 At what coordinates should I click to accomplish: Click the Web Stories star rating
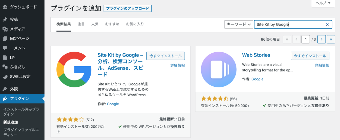coord(215,99)
